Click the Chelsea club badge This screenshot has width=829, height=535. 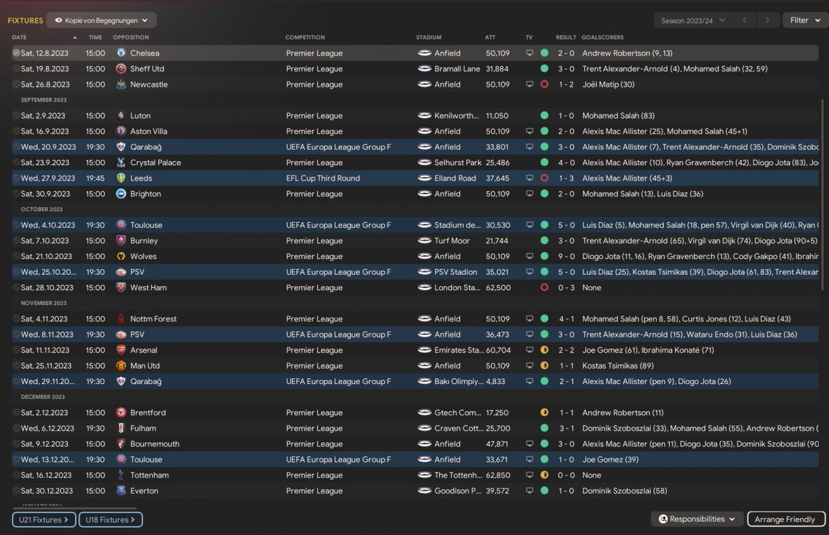tap(121, 53)
